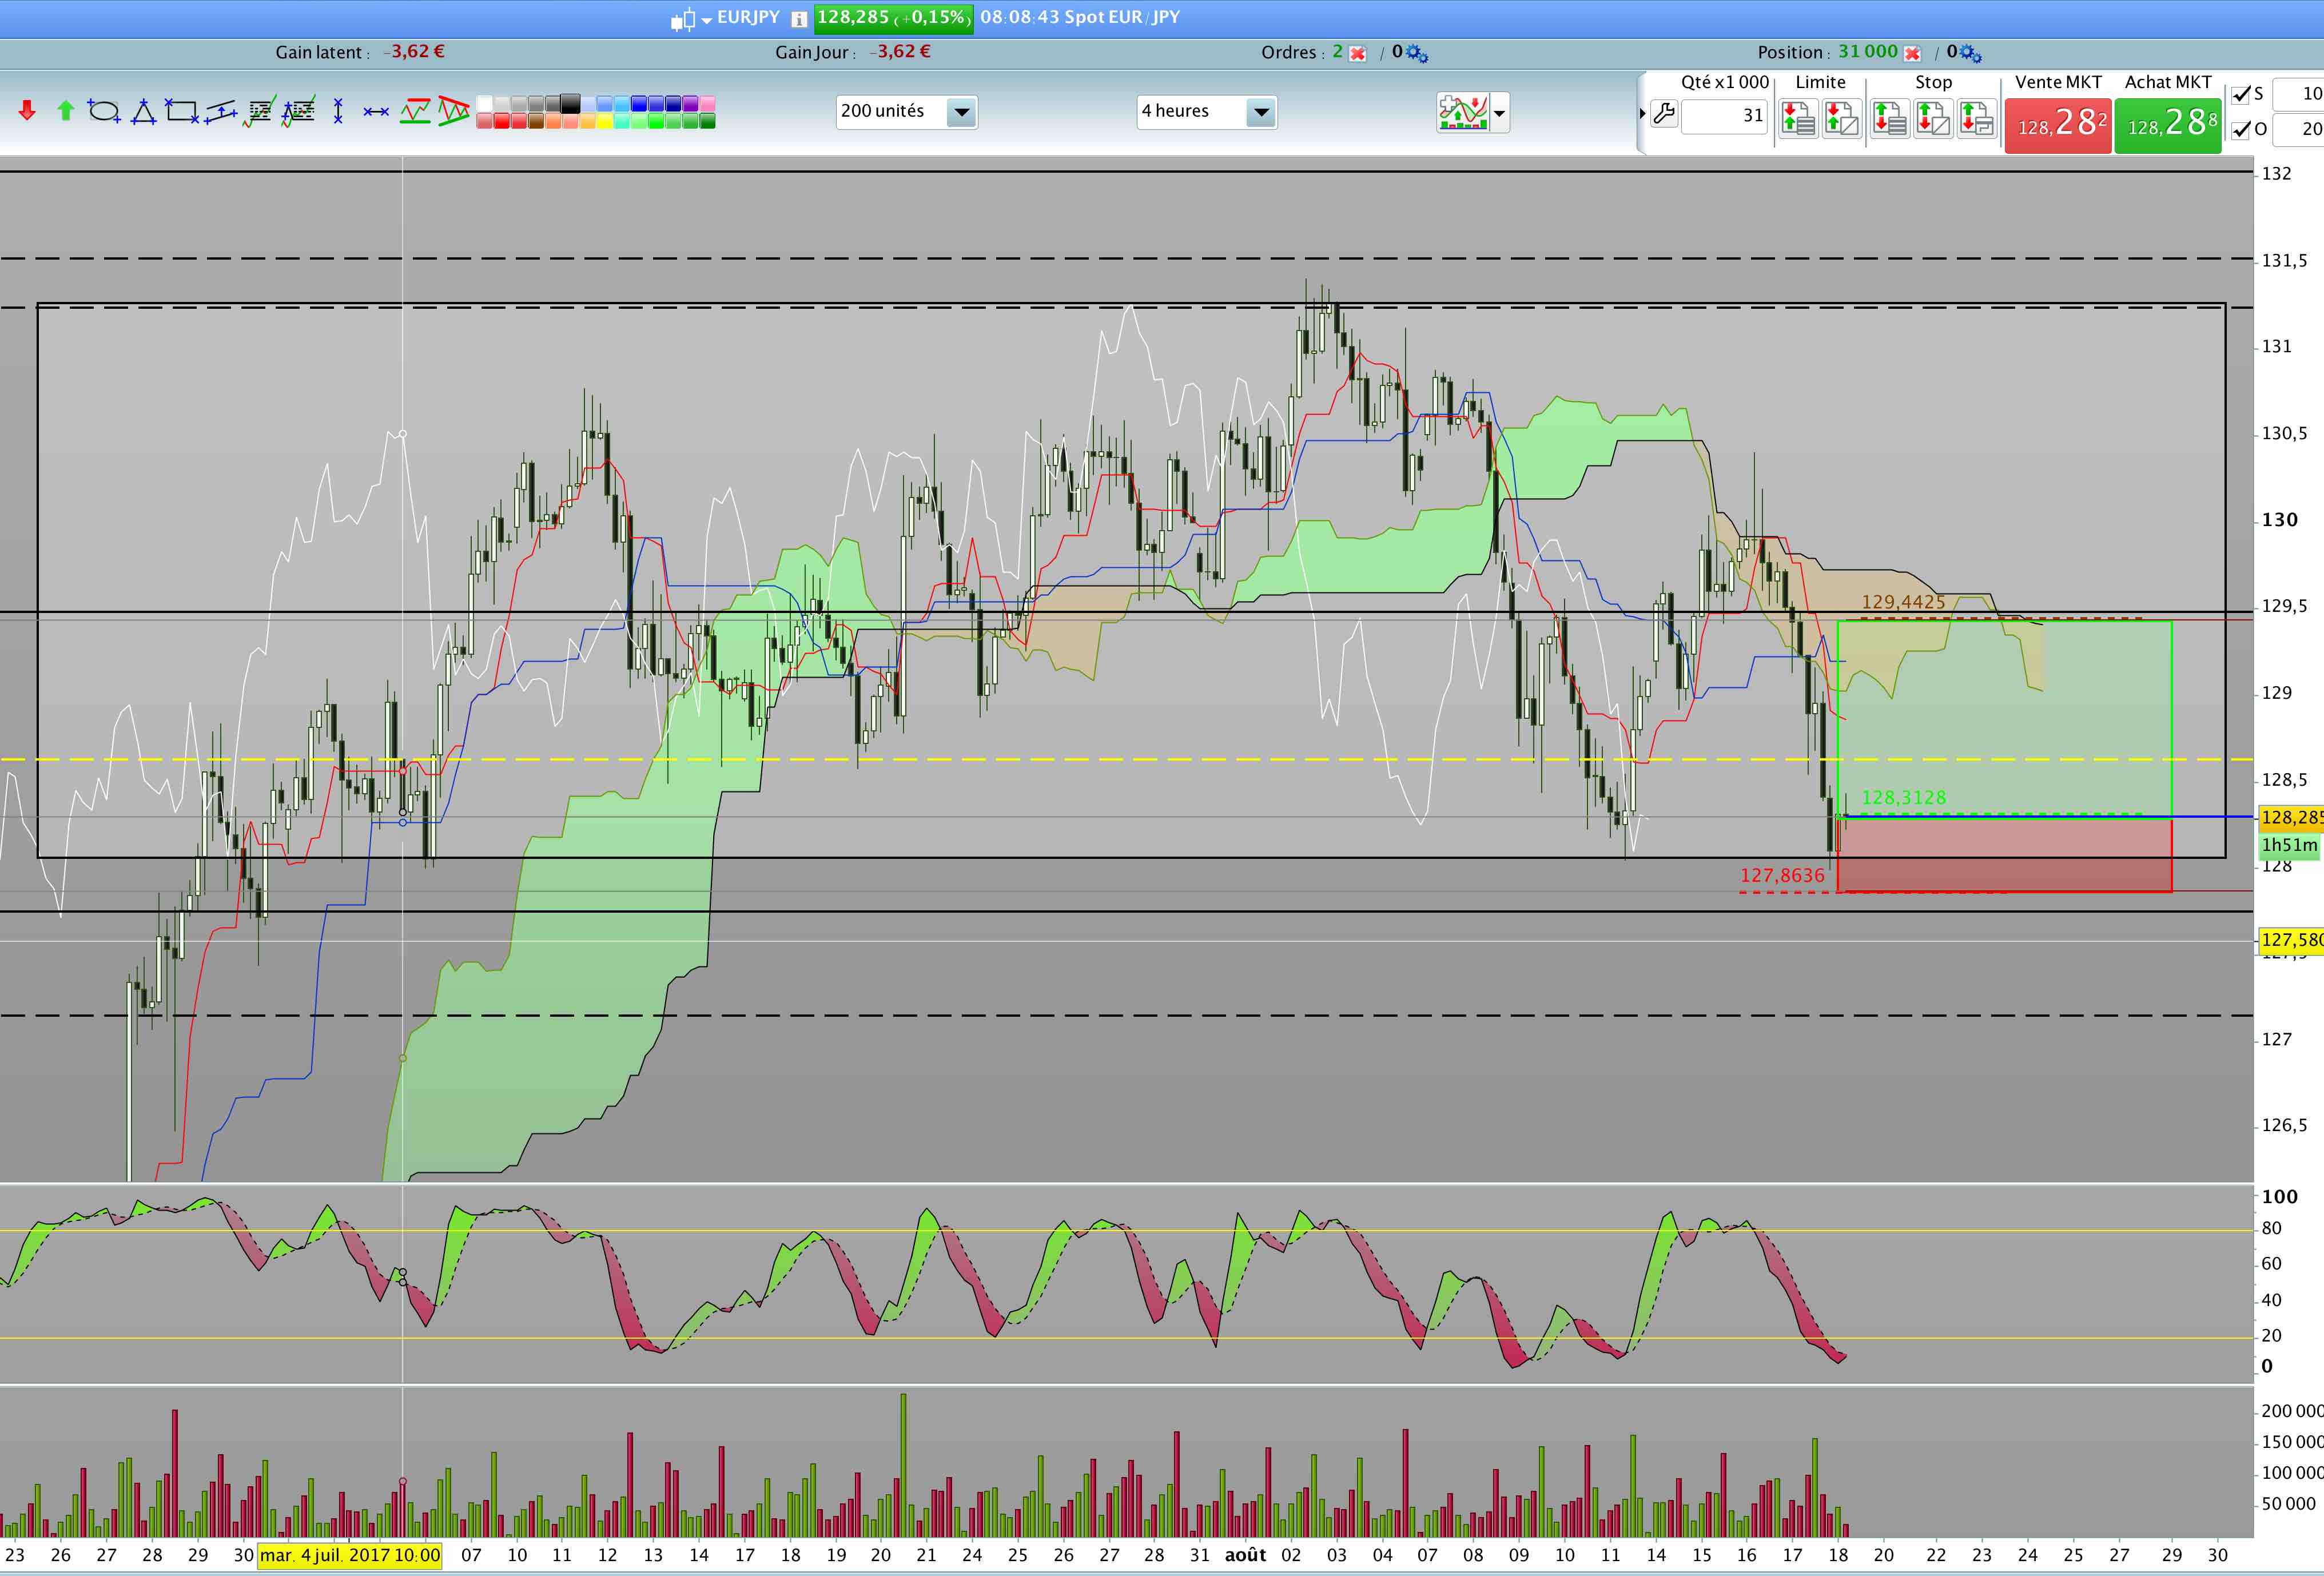This screenshot has width=2324, height=1576.
Task: Click the Gain Jour value -3,62 €
Action: click(901, 52)
